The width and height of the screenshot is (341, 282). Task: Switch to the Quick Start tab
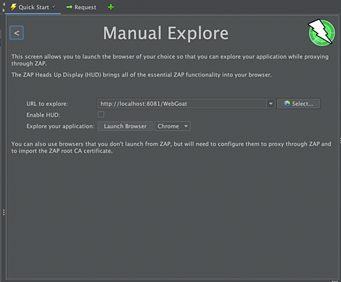click(x=33, y=7)
